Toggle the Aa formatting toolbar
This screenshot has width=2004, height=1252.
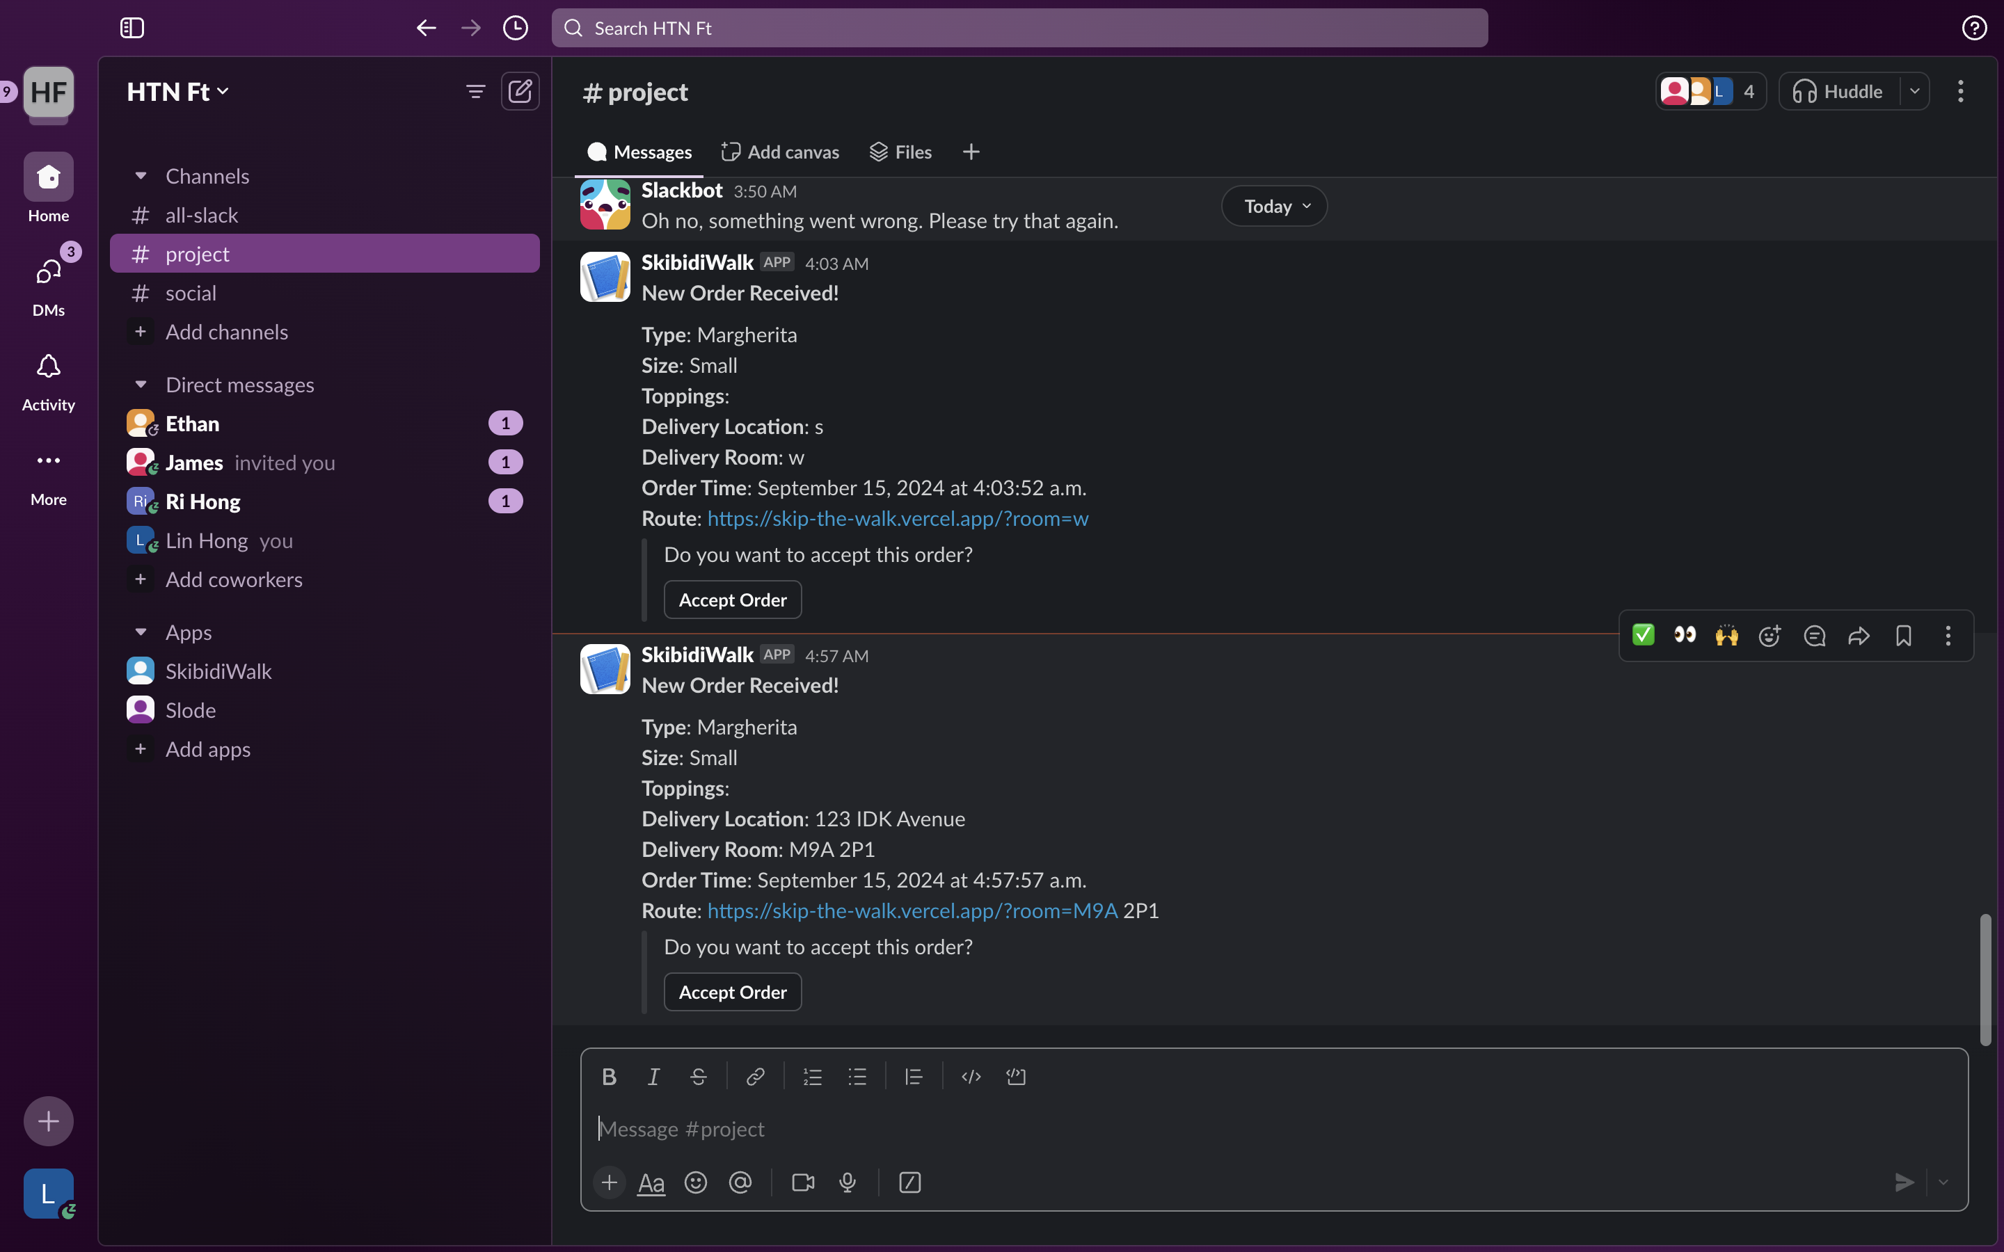(x=651, y=1182)
